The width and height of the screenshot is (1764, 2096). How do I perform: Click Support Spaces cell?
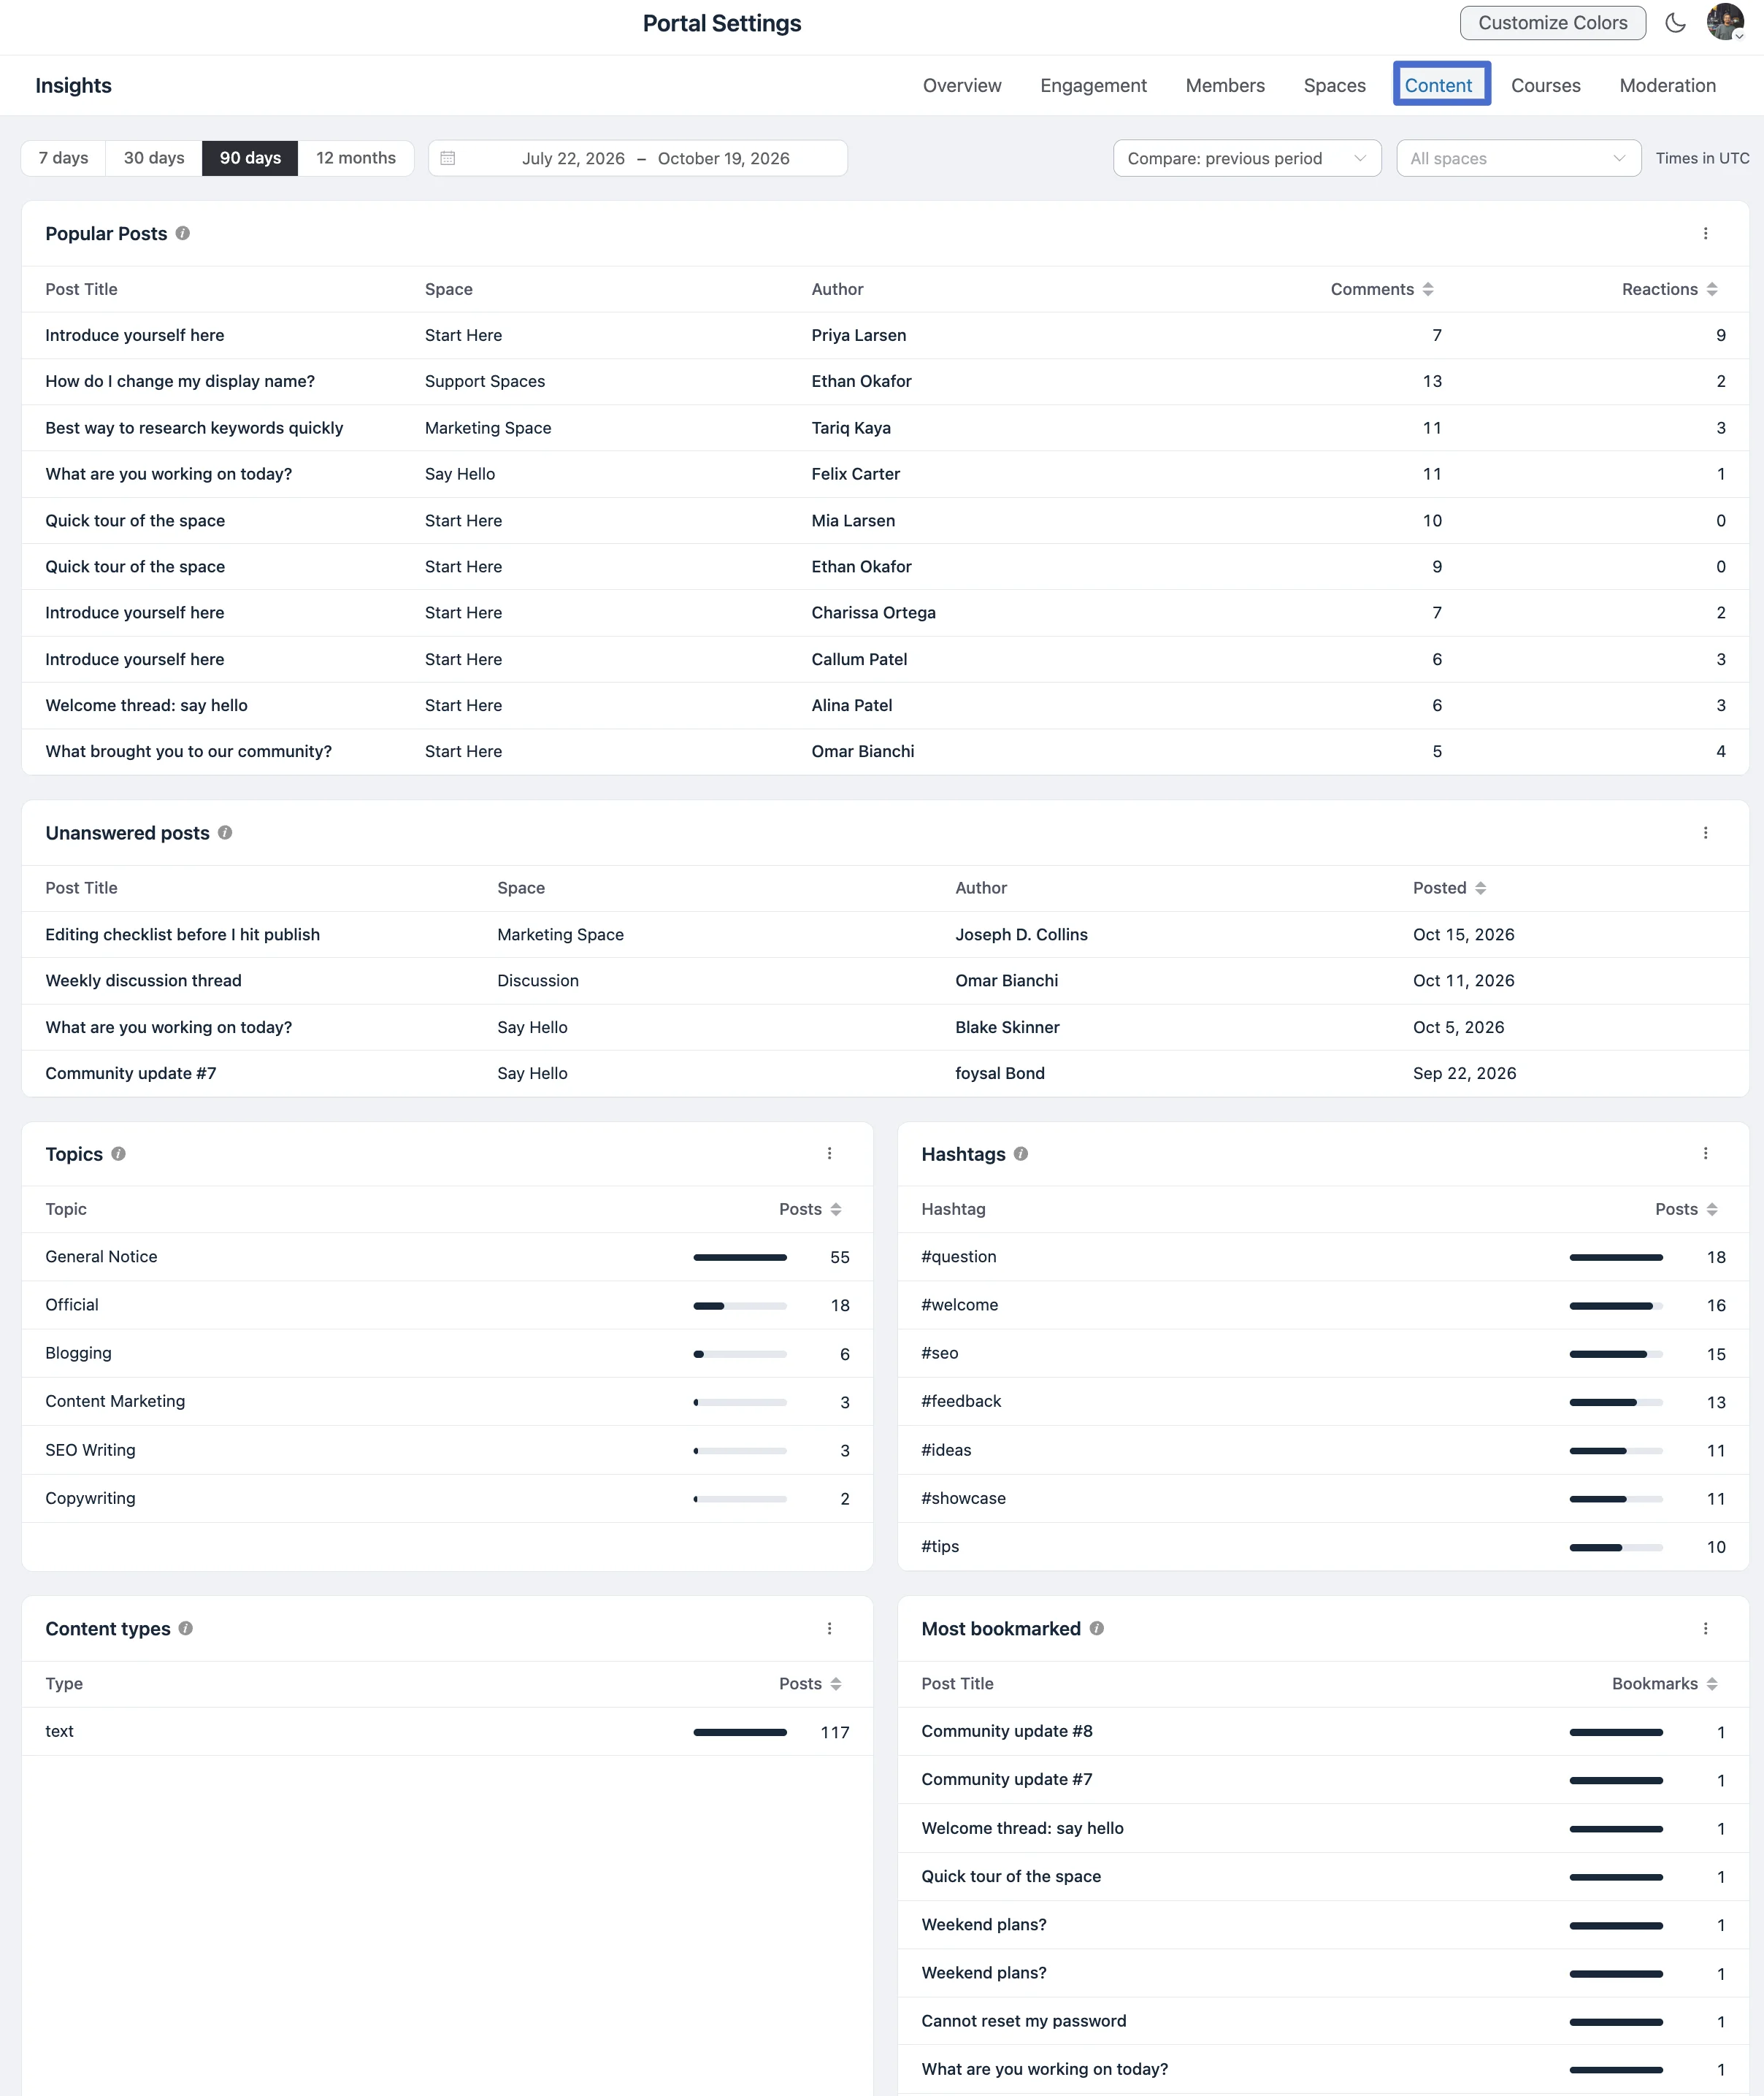[485, 381]
